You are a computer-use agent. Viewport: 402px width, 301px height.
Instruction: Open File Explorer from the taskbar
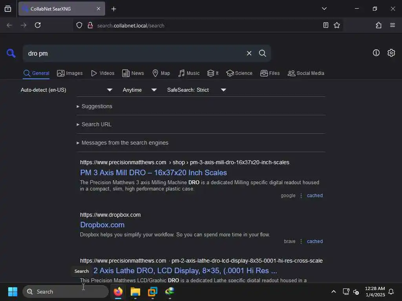(x=135, y=292)
